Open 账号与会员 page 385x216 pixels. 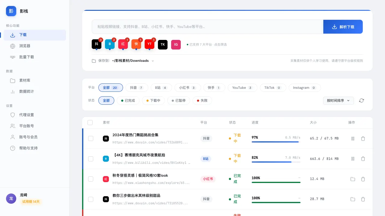click(35, 137)
